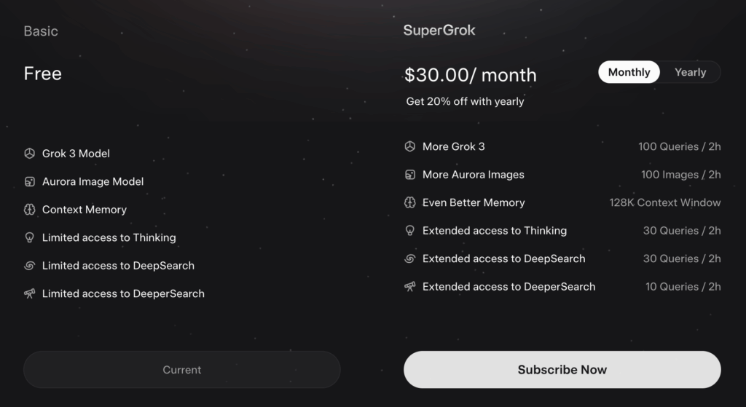The height and width of the screenshot is (407, 746).
Task: Click the Aurora Image Model icon
Action: pyautogui.click(x=29, y=181)
